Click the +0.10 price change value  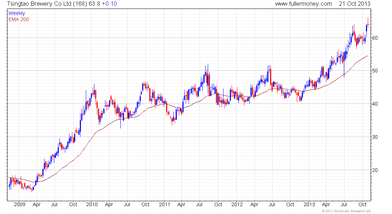click(x=109, y=4)
